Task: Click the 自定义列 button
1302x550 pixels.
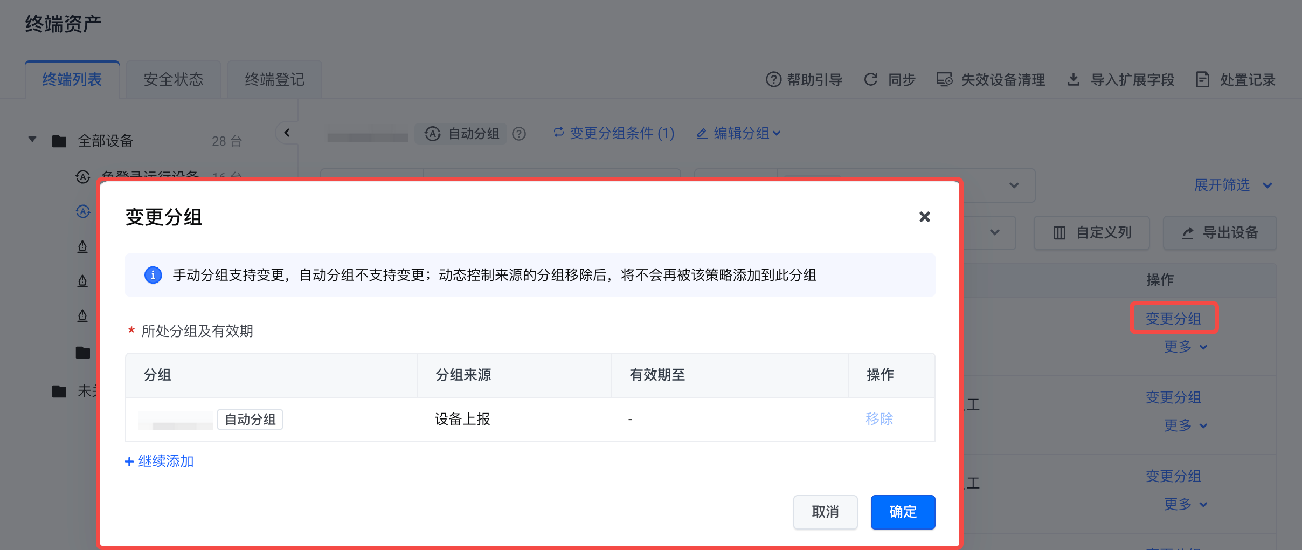Action: click(1092, 233)
